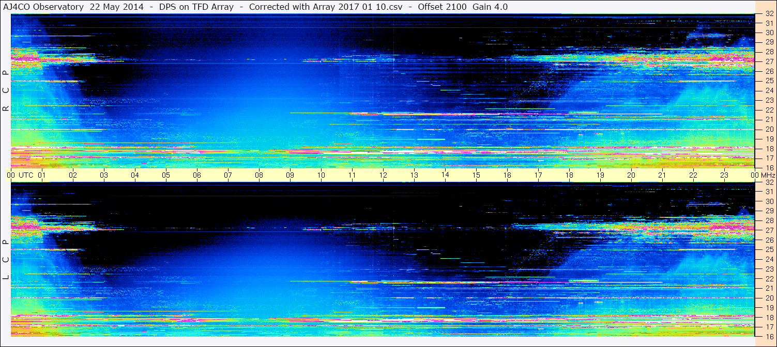777x347 pixels.
Task: Select the 22 UTC hour marker on time axis
Action: pos(693,175)
